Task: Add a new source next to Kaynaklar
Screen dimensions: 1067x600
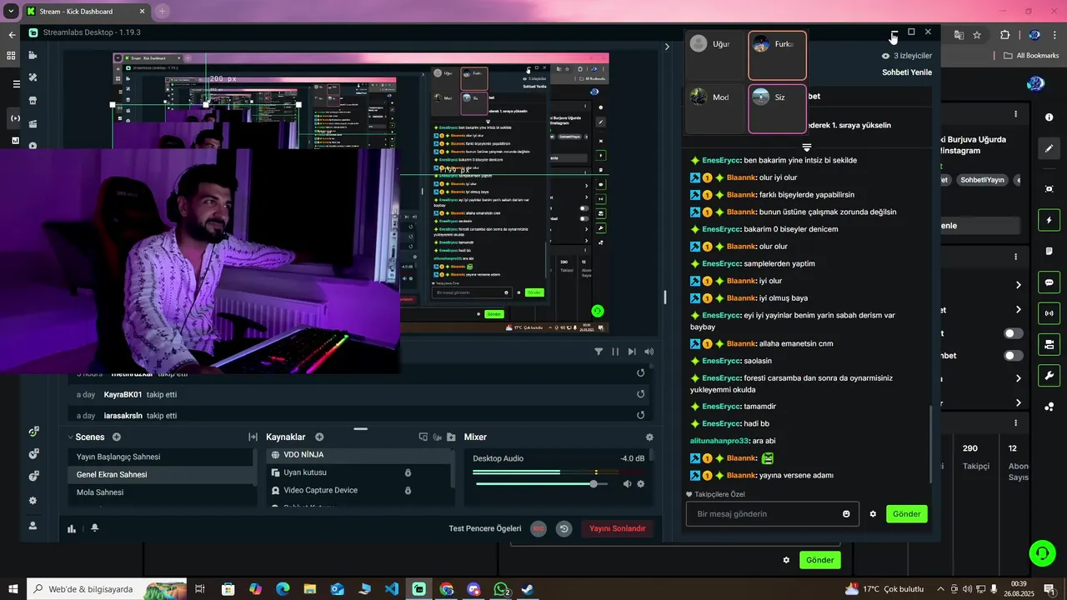Action: click(x=319, y=437)
